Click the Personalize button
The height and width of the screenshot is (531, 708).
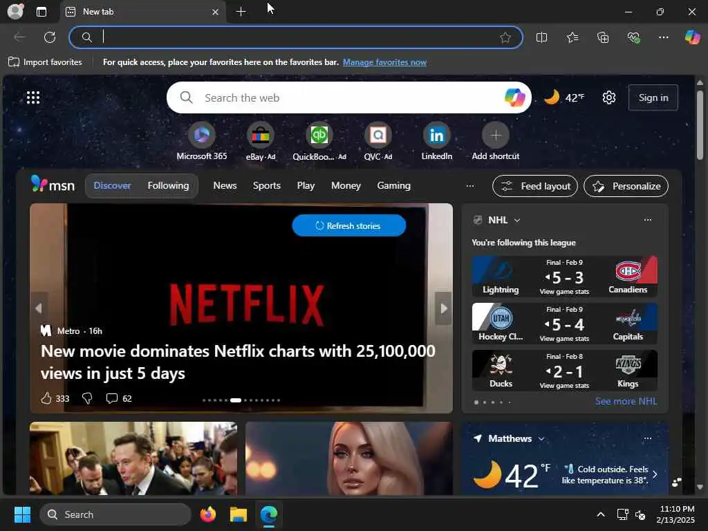tap(626, 186)
